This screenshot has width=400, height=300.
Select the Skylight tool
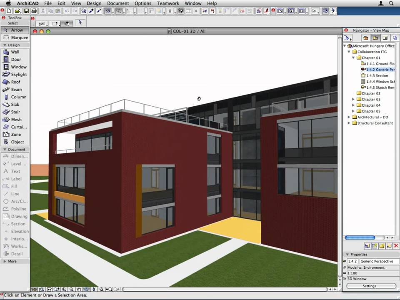pyautogui.click(x=15, y=75)
